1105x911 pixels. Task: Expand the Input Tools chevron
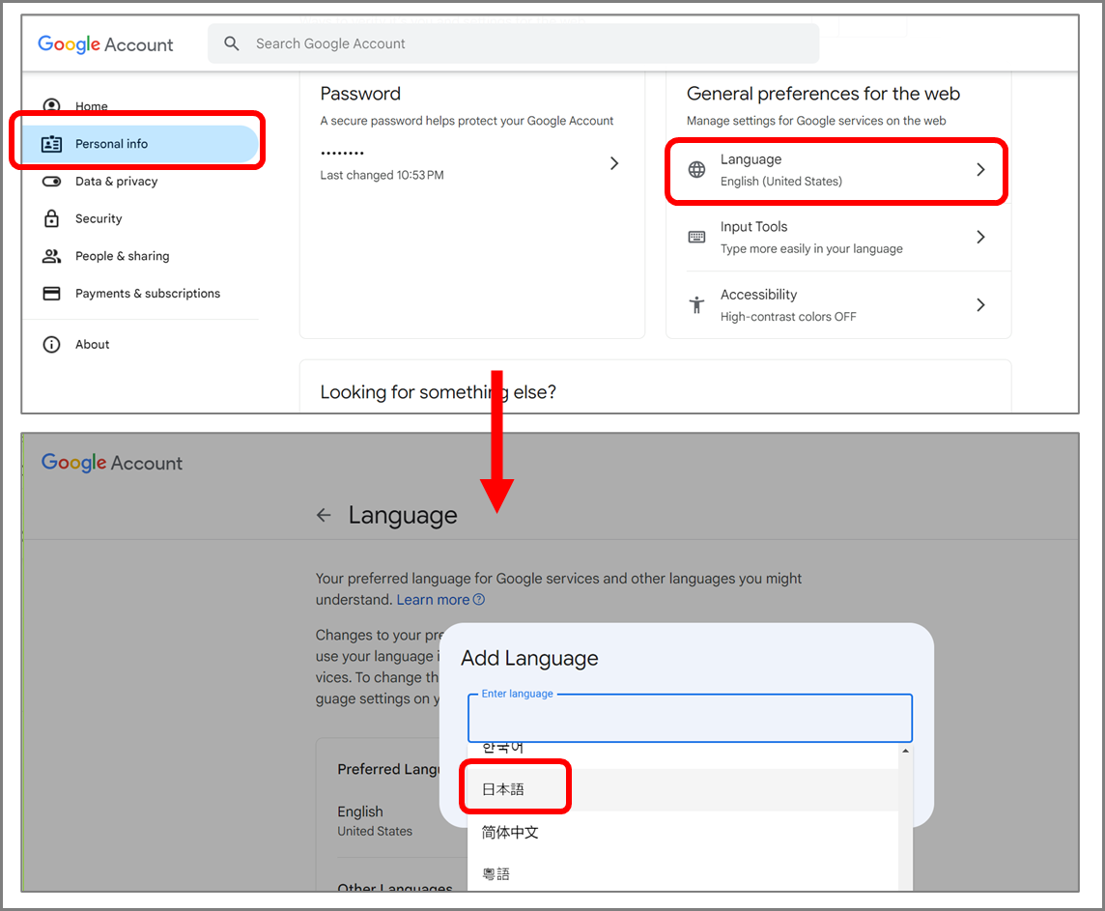pyautogui.click(x=980, y=238)
